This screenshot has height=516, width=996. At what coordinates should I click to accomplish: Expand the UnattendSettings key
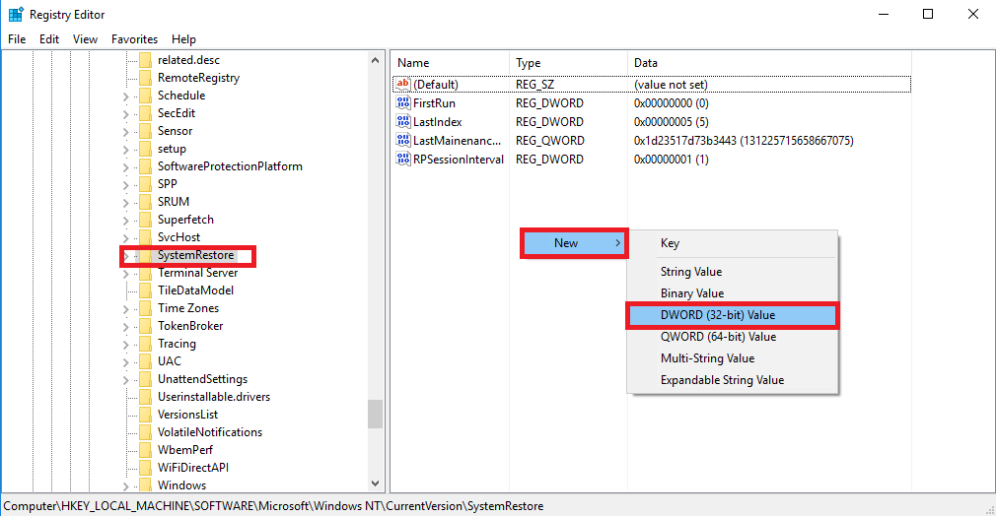click(126, 380)
